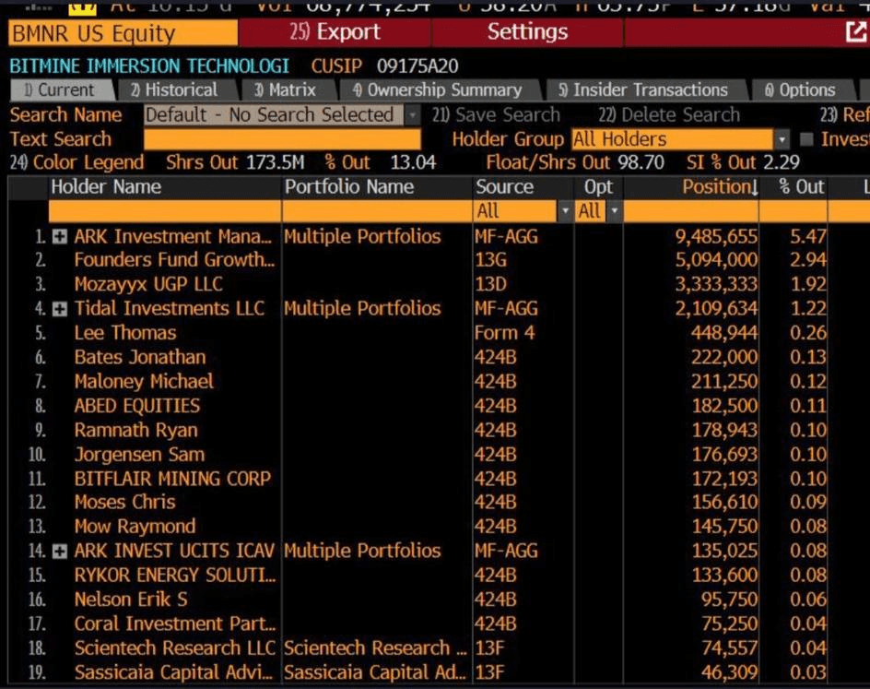
Task: Sort by the Position column header
Action: pyautogui.click(x=720, y=187)
